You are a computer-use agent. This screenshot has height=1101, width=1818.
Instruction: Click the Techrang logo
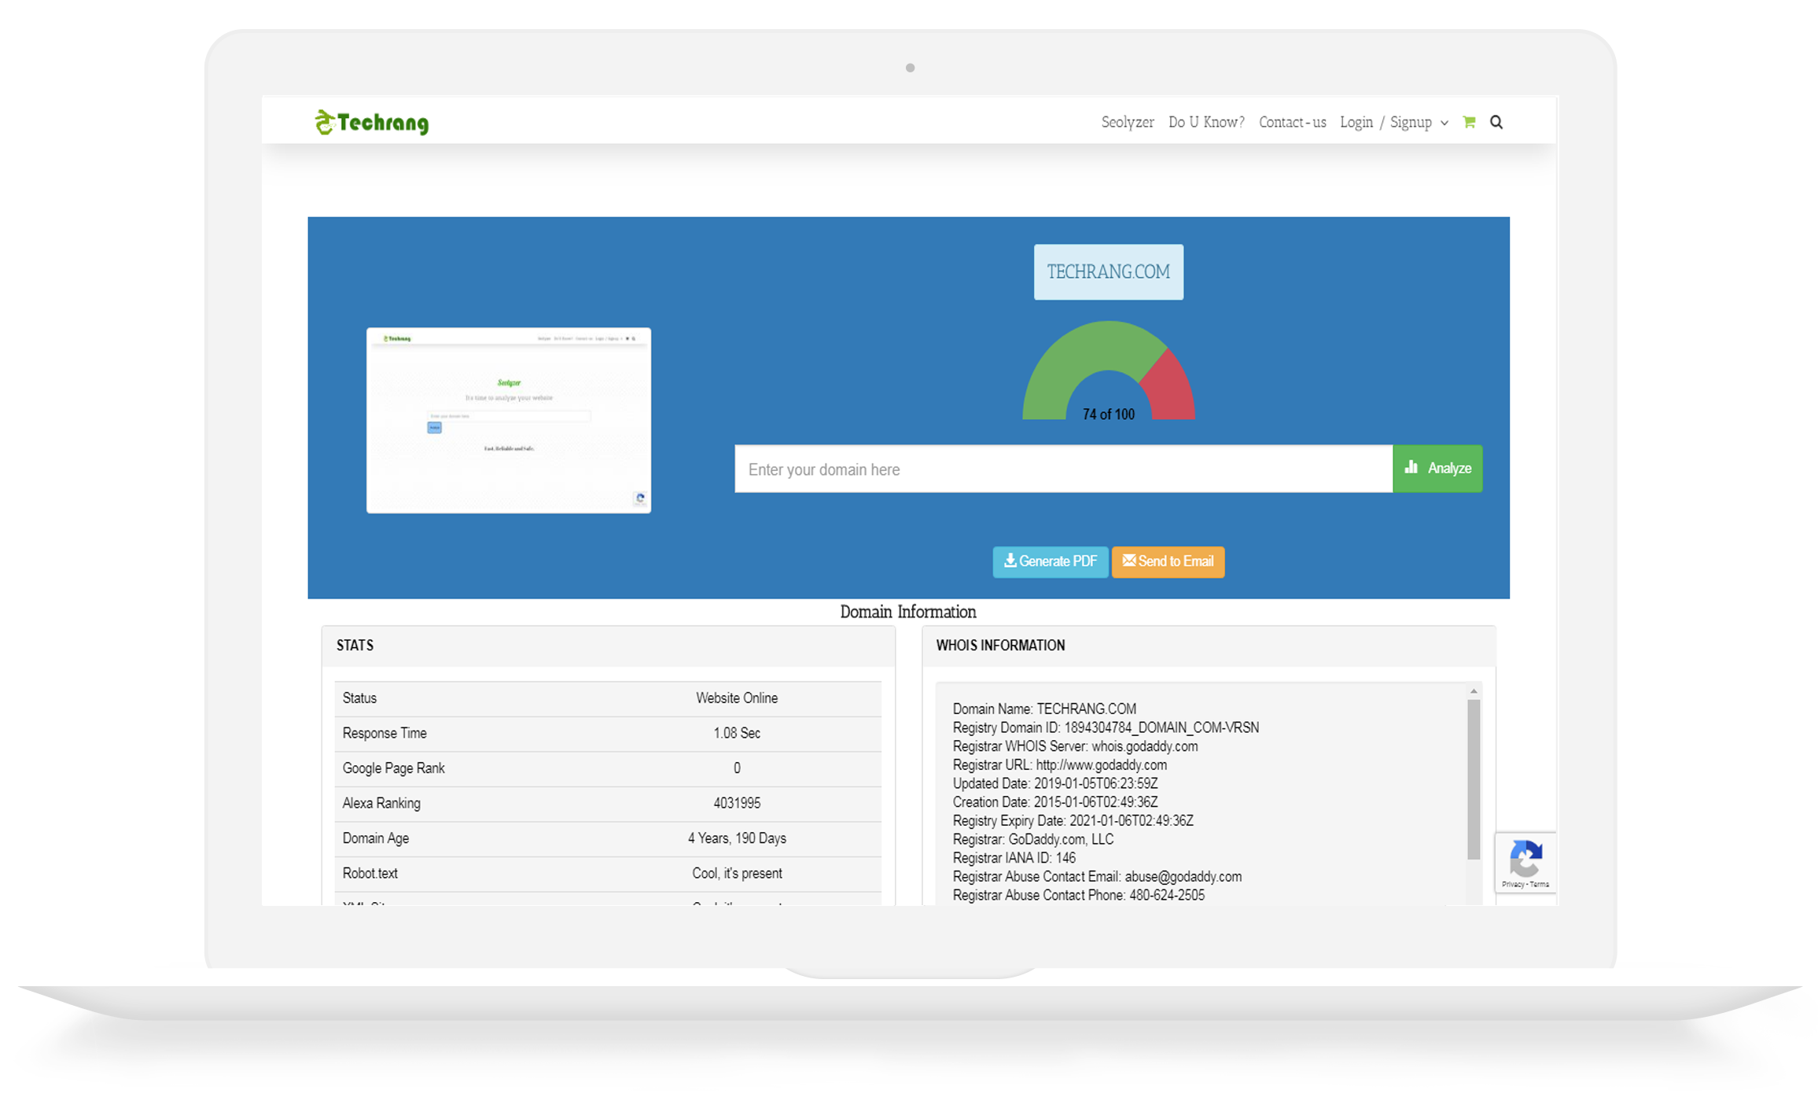coord(372,123)
